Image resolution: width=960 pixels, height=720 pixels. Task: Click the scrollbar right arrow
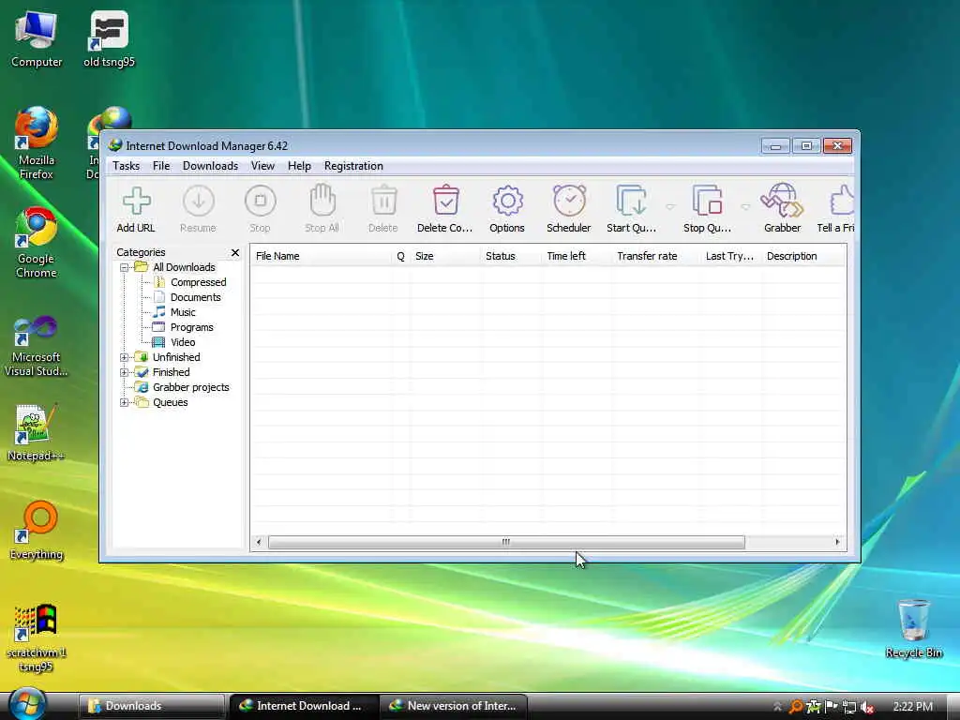point(837,542)
